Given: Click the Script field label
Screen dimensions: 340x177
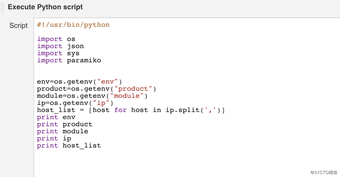Looking at the screenshot, I should (x=18, y=26).
